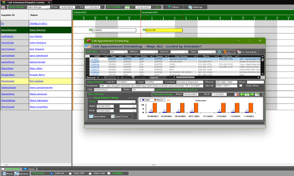The width and height of the screenshot is (294, 176).
Task: Select the Time Off radio button
Action: tap(70, 173)
